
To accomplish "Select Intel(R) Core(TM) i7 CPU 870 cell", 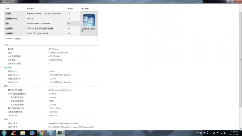I will (x=44, y=13).
